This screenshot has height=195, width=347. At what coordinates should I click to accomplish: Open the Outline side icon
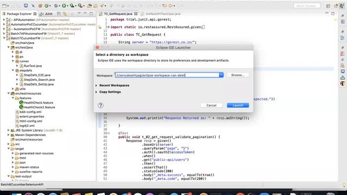pyautogui.click(x=343, y=38)
